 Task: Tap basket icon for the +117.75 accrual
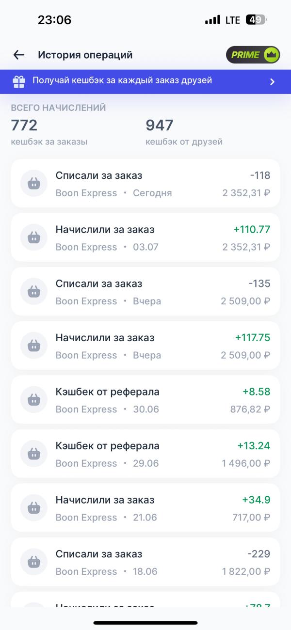point(34,346)
